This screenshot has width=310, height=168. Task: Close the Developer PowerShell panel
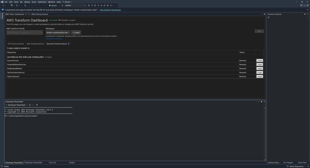[264, 102]
